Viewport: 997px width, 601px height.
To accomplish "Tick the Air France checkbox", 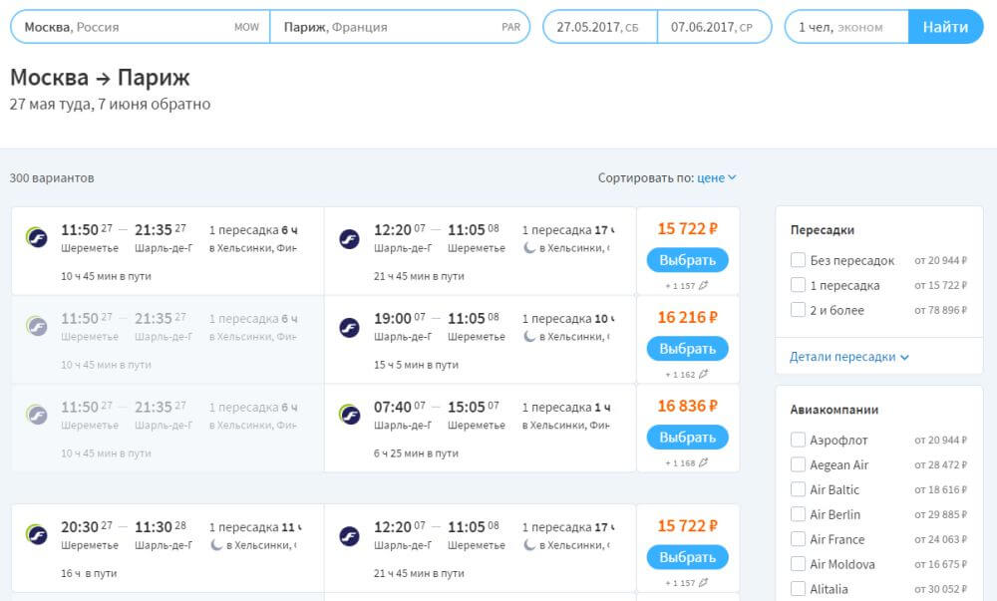I will [798, 539].
